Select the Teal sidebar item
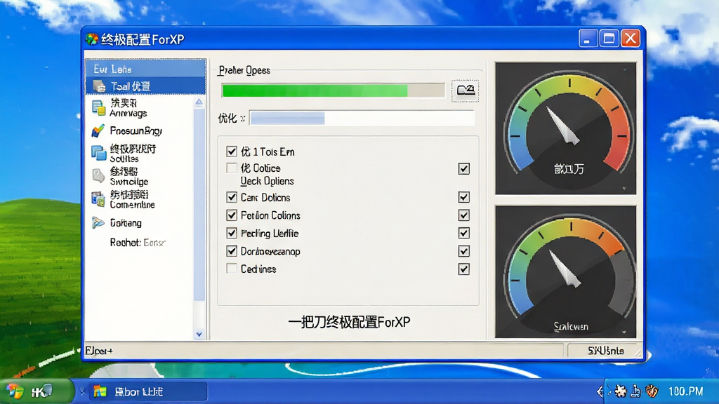Image resolution: width=719 pixels, height=404 pixels. (x=146, y=86)
